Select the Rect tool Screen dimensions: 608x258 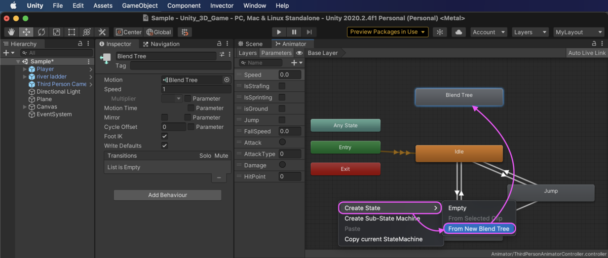(x=71, y=32)
